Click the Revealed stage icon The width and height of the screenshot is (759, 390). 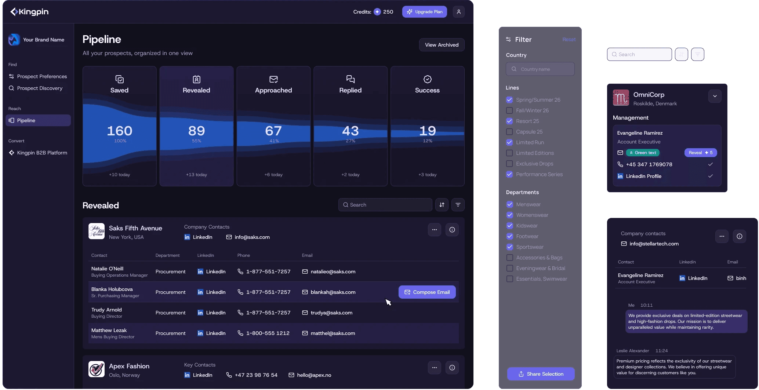point(197,79)
